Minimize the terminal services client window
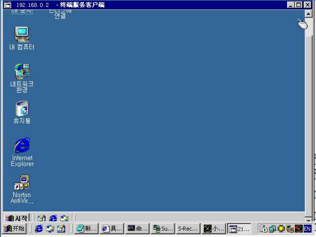The height and width of the screenshot is (237, 316). tap(290, 5)
